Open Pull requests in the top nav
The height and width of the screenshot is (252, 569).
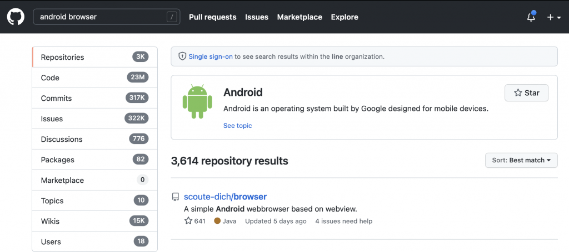click(x=213, y=17)
